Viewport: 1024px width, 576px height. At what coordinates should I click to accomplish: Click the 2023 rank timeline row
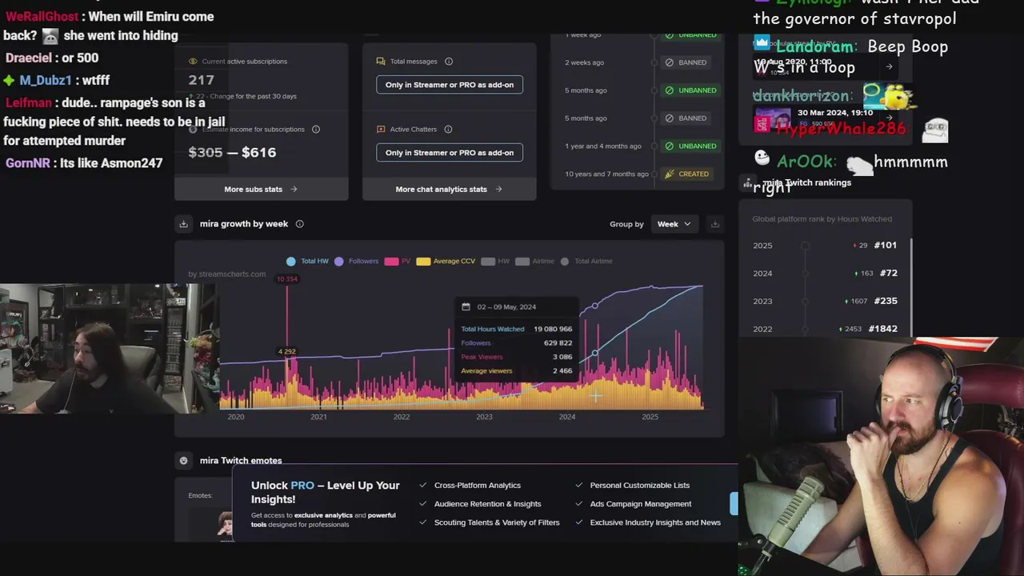click(825, 301)
